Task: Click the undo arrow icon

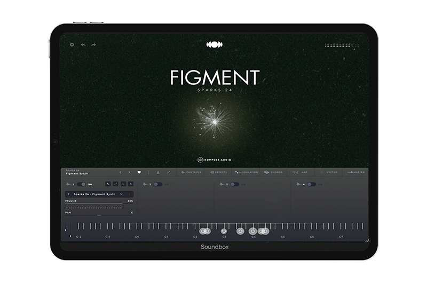Action: [83, 45]
